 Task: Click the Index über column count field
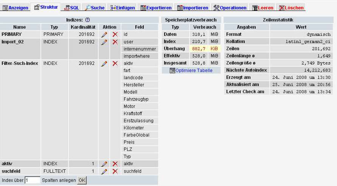click(33, 180)
